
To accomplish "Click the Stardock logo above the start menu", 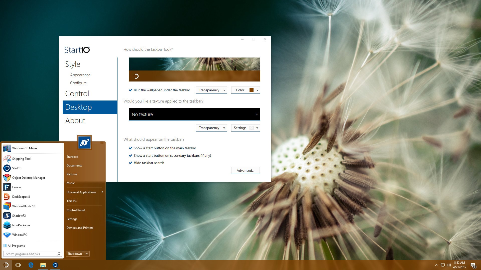I will pos(84,142).
